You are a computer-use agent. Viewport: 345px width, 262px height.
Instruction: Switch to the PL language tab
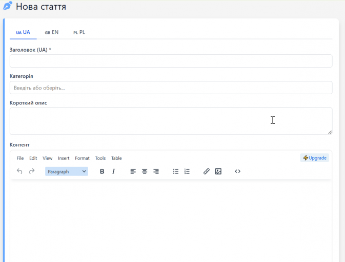79,33
